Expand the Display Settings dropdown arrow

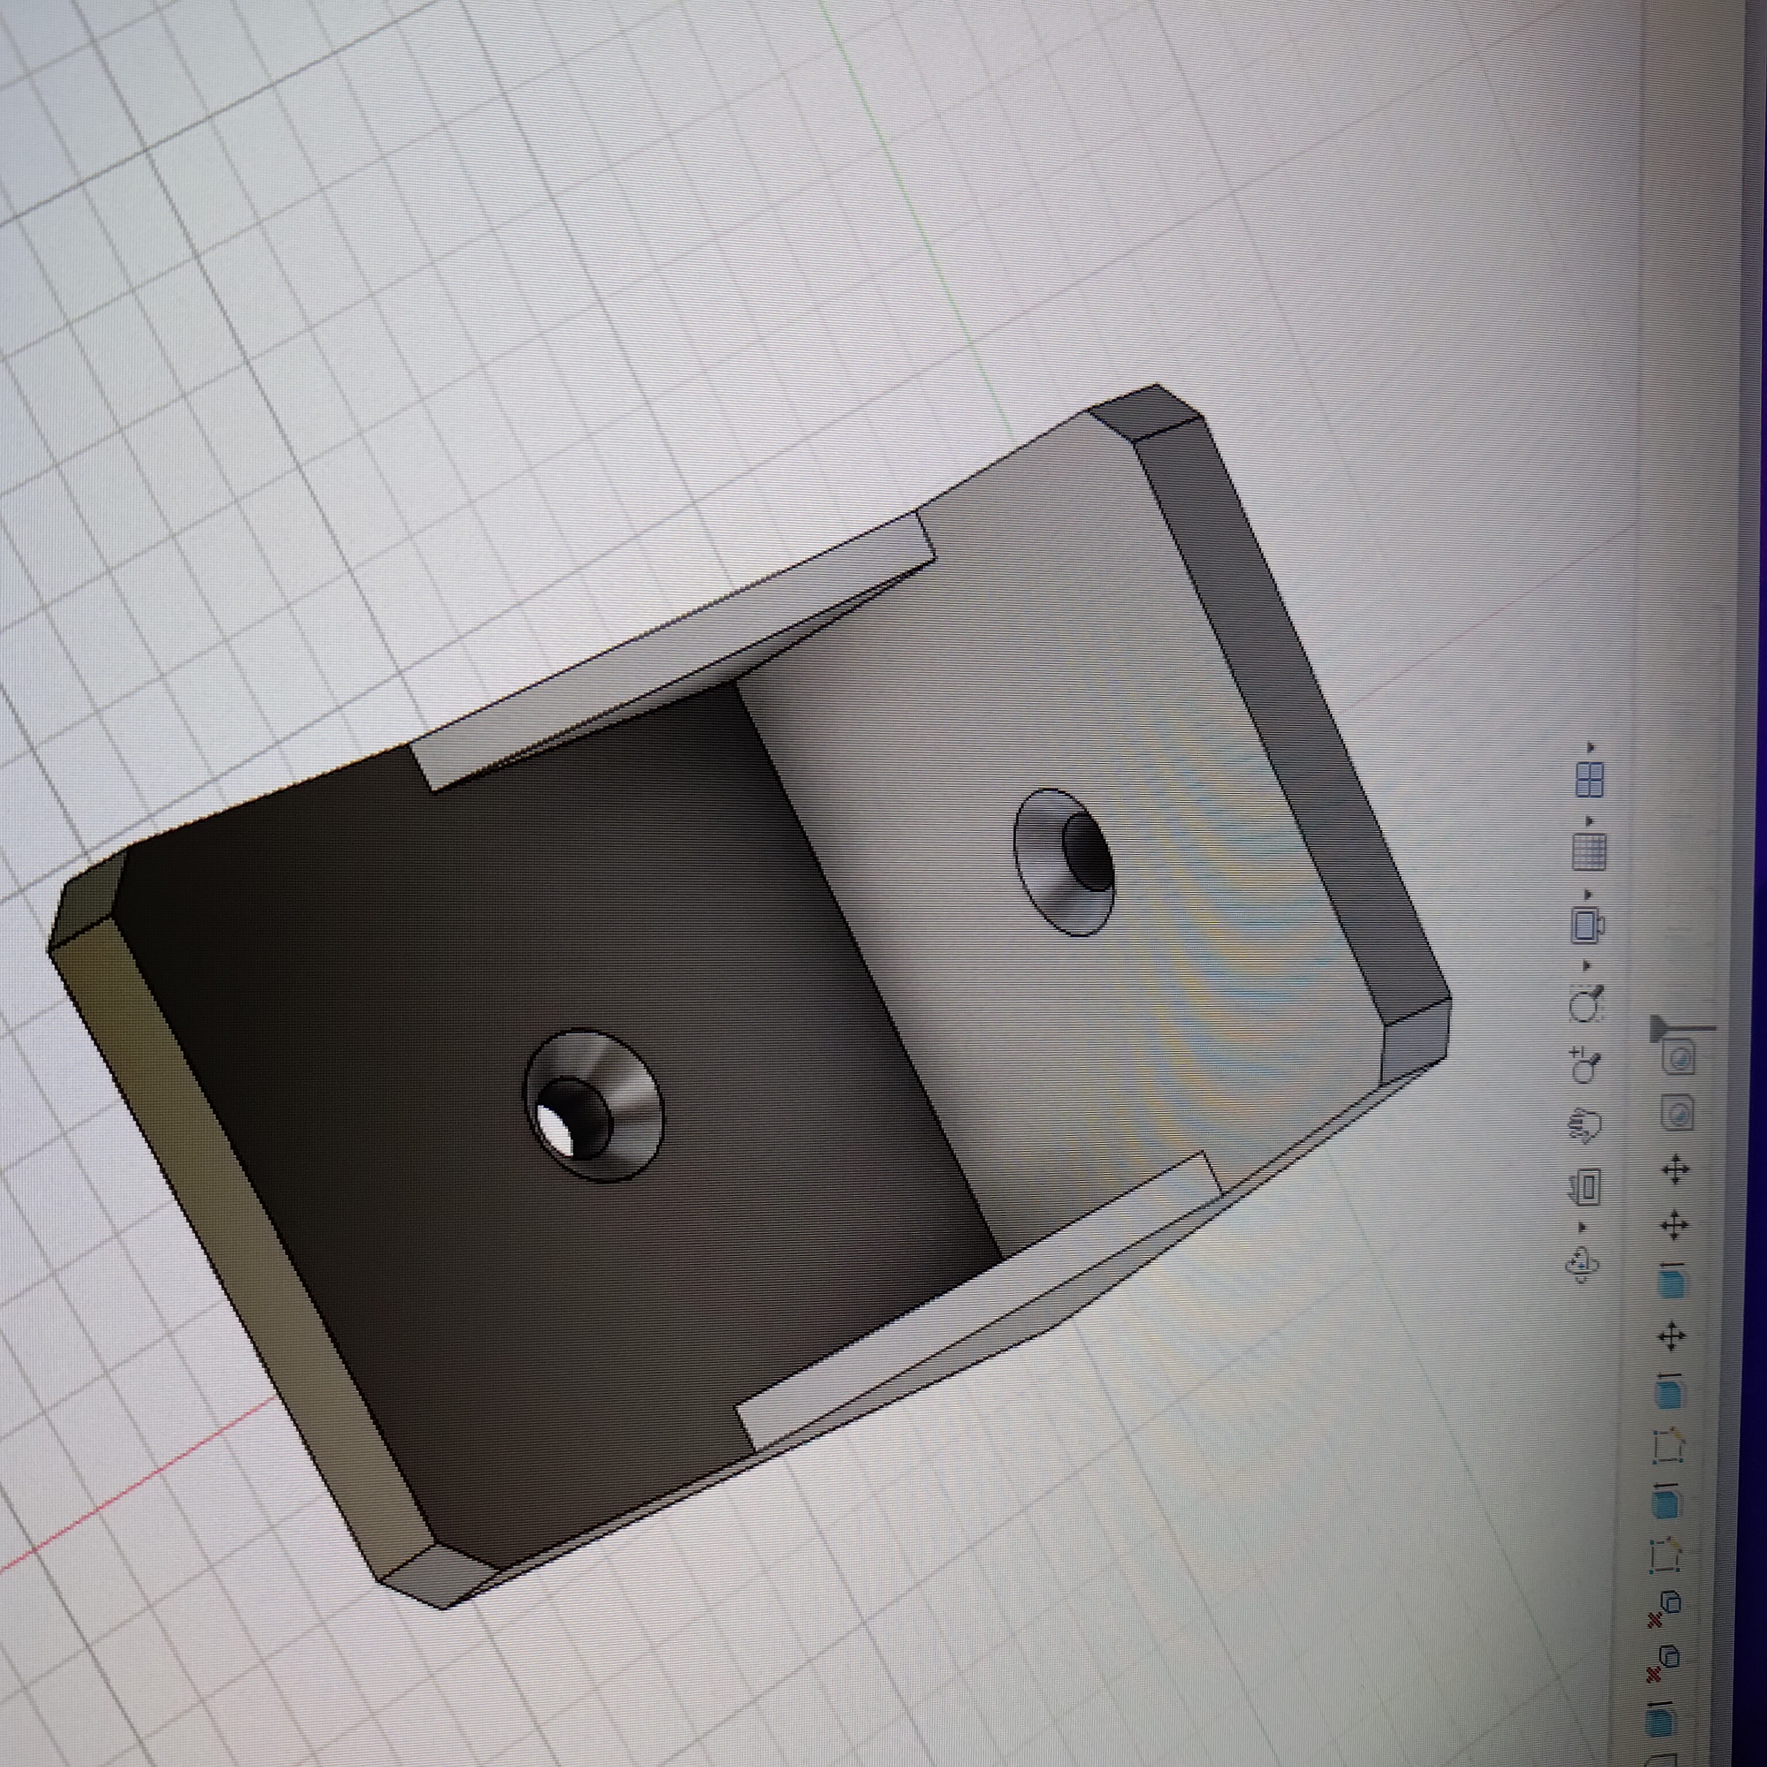point(1589,893)
